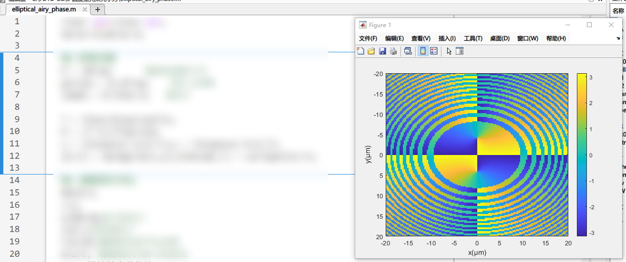The image size is (626, 262).
Task: Click line number 17 in the editor gutter
Action: (14, 217)
